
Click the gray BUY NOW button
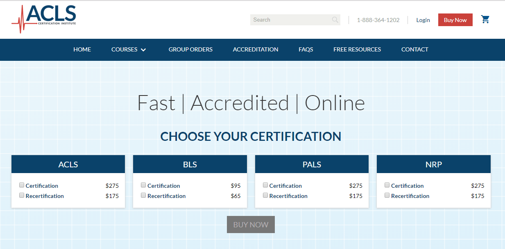point(251,225)
